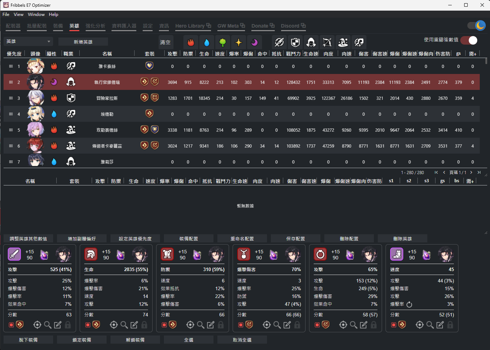This screenshot has width=490, height=350.
Task: Filter heroes by dark moon element
Action: tap(255, 42)
